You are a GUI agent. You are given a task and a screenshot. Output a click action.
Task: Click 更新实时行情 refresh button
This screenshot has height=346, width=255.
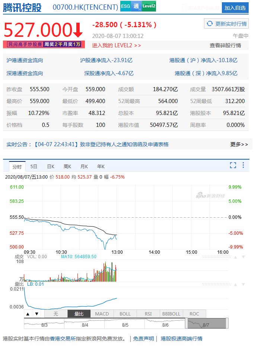(227, 24)
